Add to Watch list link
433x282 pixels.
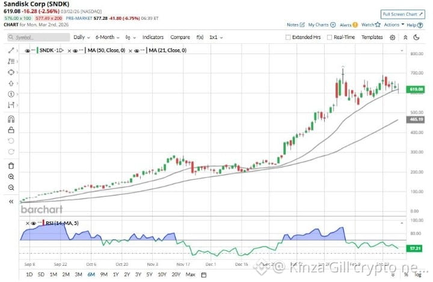click(x=371, y=25)
